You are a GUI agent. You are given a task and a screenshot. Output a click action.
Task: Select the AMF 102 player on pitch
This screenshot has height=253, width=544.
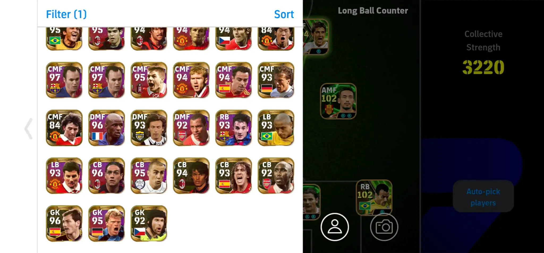point(338,101)
